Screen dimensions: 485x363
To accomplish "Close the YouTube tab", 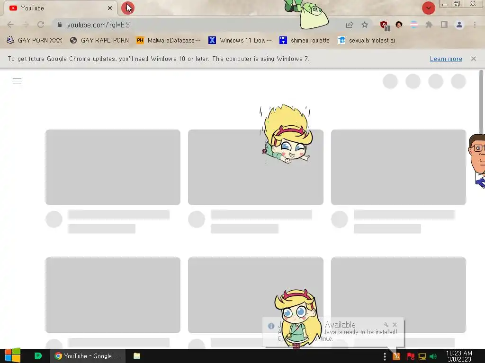I will (110, 8).
